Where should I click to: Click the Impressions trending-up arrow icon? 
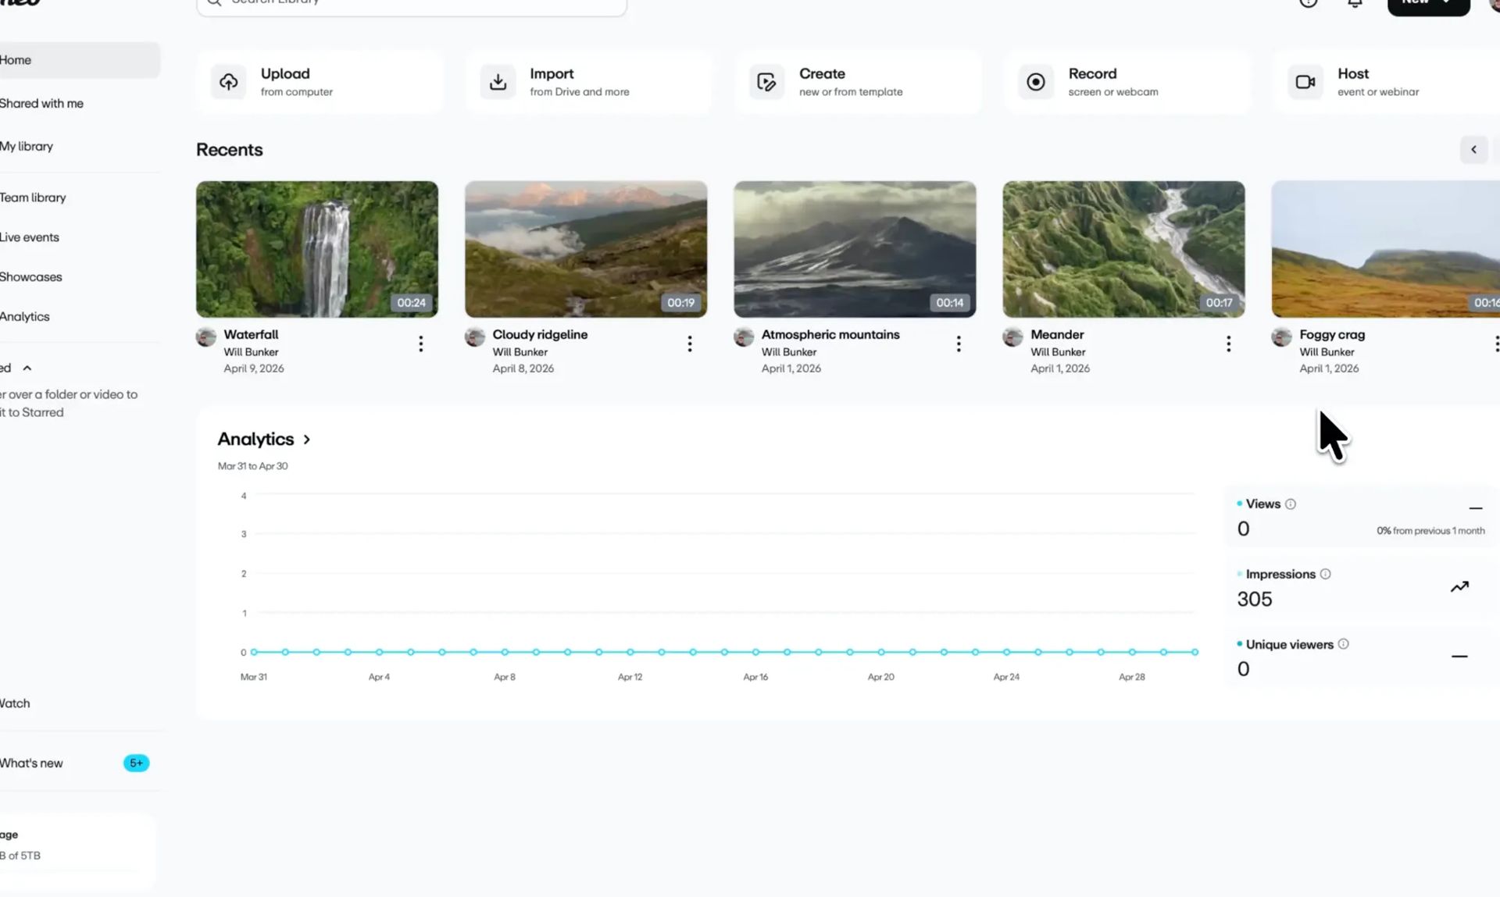[1459, 586]
